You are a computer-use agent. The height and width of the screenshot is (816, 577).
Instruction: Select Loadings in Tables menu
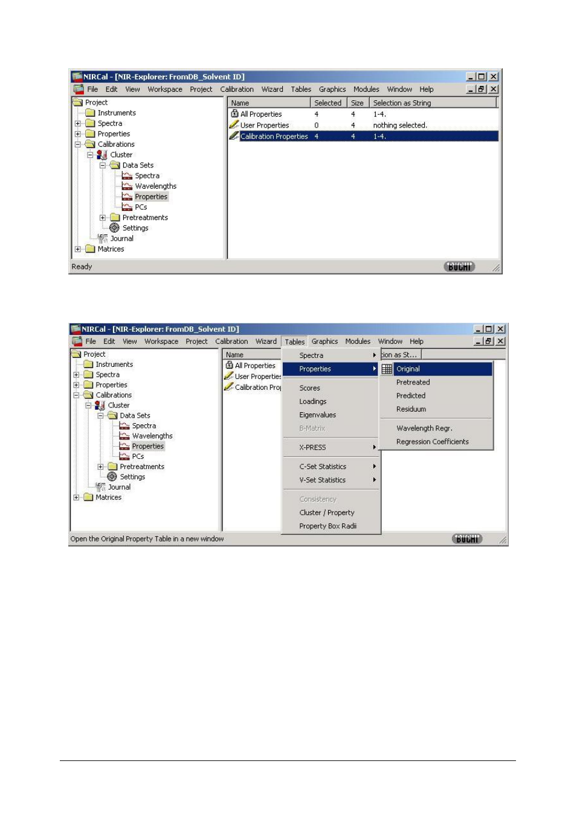(x=313, y=401)
